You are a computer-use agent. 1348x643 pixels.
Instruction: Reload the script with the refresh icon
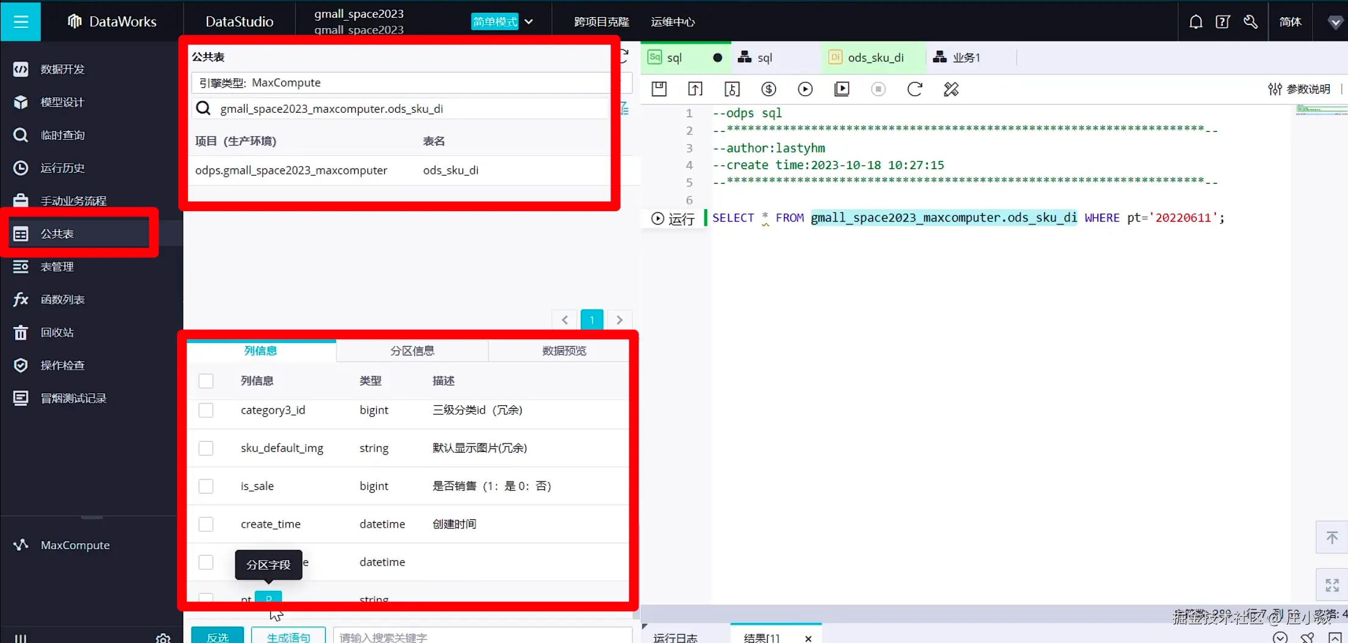914,89
